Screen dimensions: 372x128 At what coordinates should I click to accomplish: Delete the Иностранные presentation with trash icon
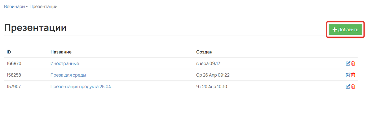(x=353, y=63)
